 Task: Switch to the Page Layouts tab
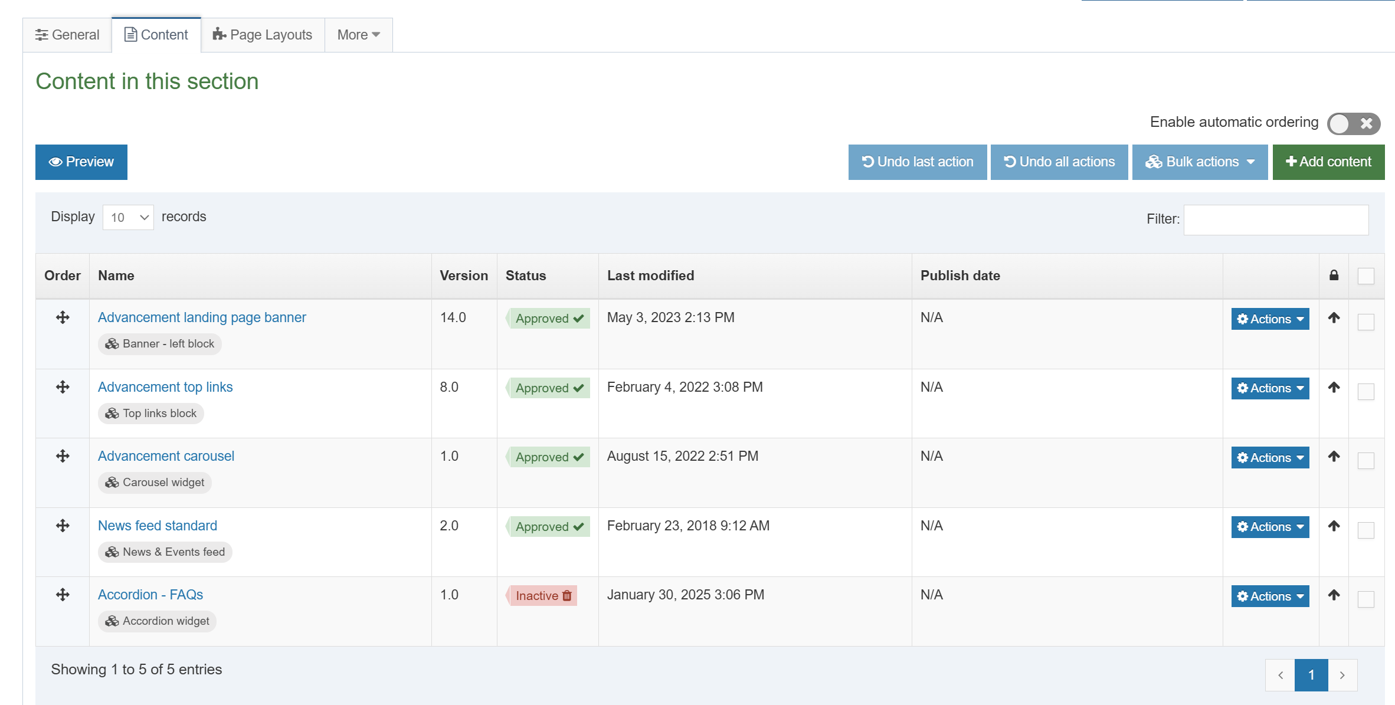pos(263,35)
